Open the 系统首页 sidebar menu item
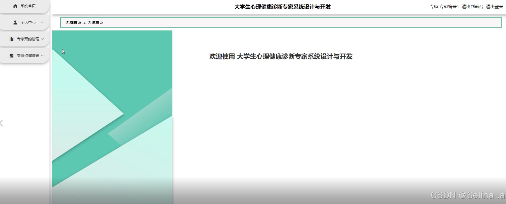 (25, 6)
